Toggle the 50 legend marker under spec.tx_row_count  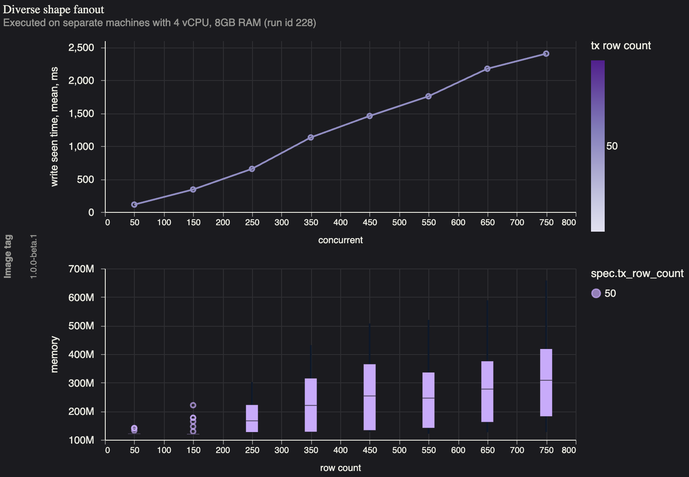coord(596,293)
